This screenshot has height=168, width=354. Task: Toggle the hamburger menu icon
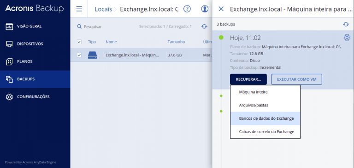click(x=79, y=9)
